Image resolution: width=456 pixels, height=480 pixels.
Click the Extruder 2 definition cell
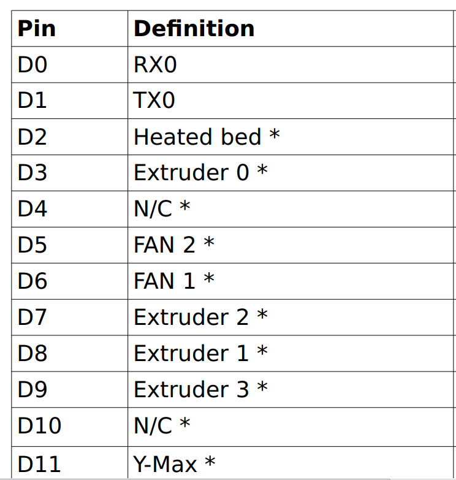pyautogui.click(x=200, y=318)
